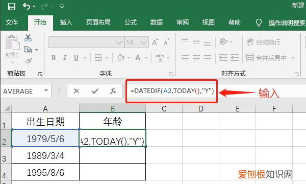Open underline style dropdown arrow
This screenshot has width=306, height=184.
pyautogui.click(x=85, y=58)
